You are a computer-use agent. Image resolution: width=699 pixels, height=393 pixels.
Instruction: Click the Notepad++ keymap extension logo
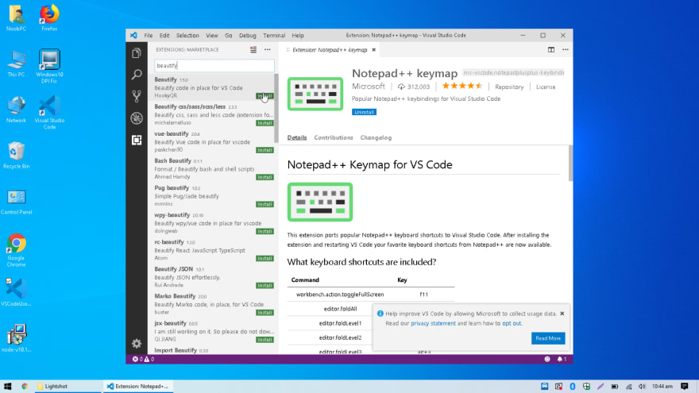tap(315, 94)
